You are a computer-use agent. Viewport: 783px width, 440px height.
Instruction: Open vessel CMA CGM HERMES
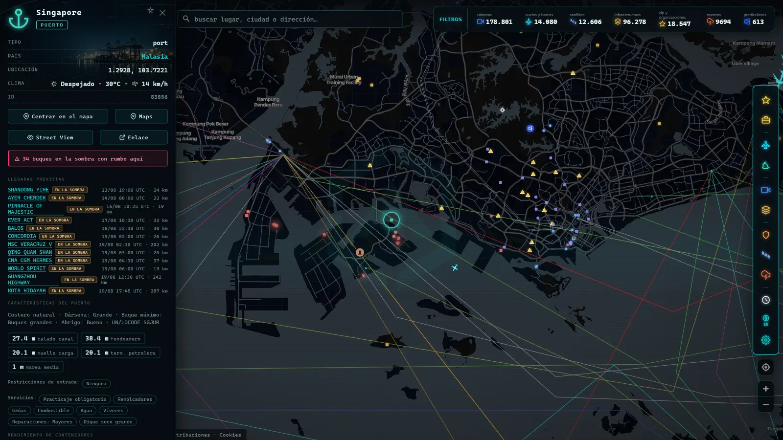pyautogui.click(x=30, y=261)
